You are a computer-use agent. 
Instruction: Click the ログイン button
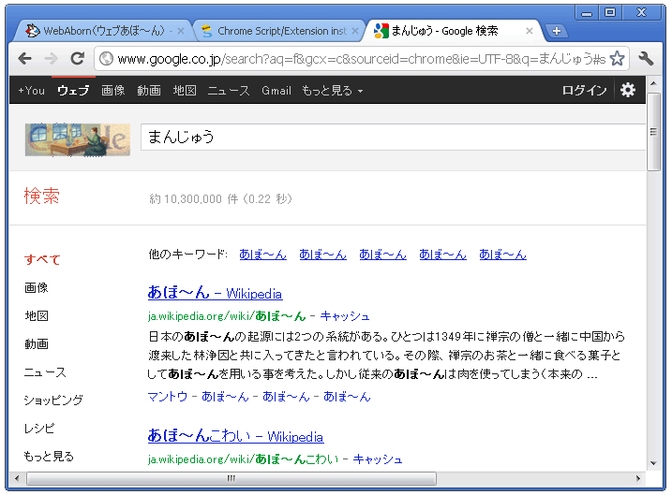pos(584,91)
